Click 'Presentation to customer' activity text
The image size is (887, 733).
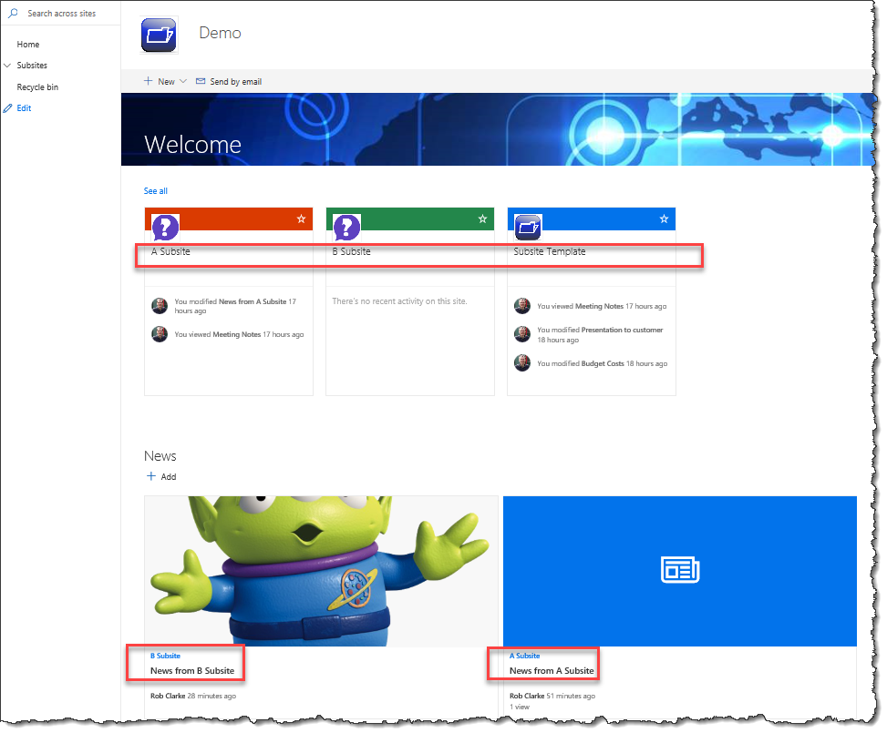(x=622, y=330)
